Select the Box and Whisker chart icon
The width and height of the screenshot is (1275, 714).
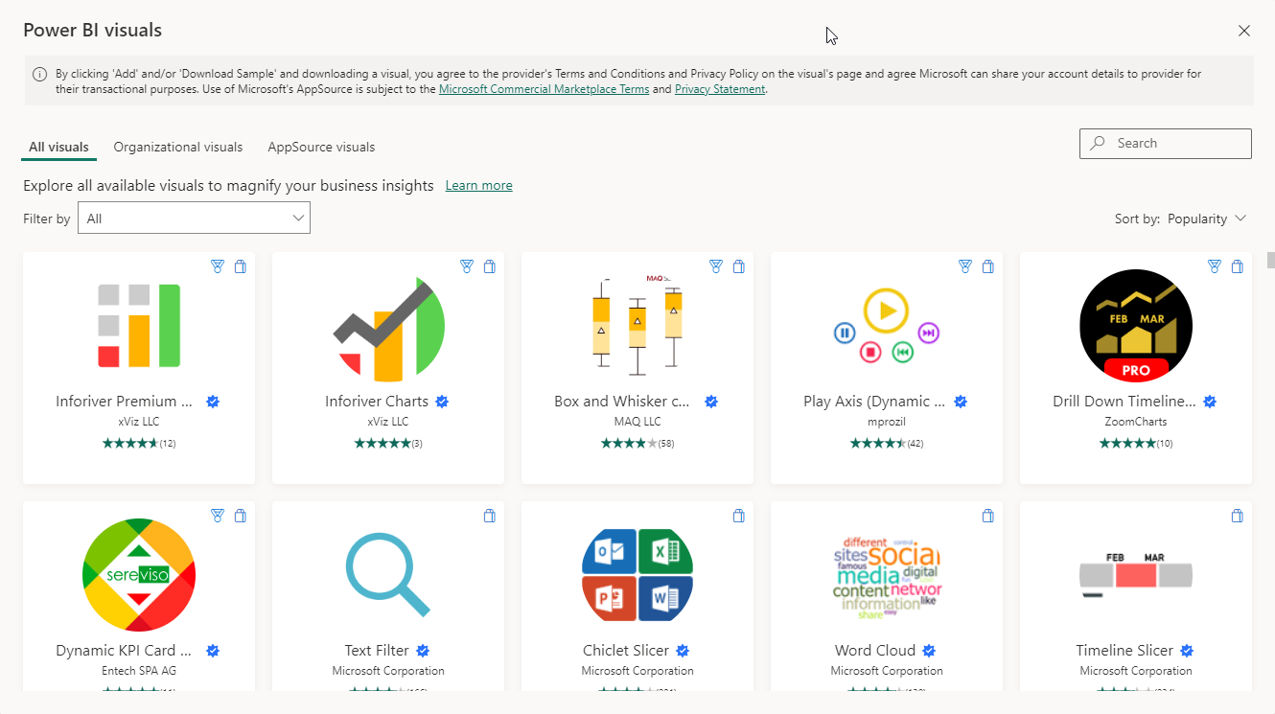point(637,326)
